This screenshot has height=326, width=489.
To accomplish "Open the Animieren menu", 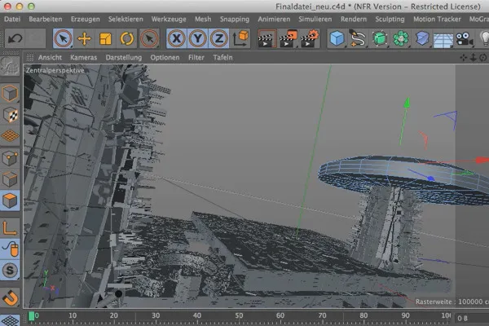I will pyautogui.click(x=274, y=19).
